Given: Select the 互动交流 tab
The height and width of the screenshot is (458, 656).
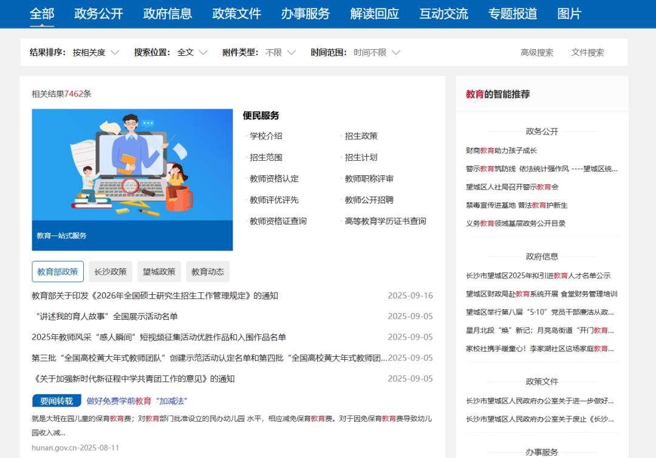Looking at the screenshot, I should pos(443,14).
